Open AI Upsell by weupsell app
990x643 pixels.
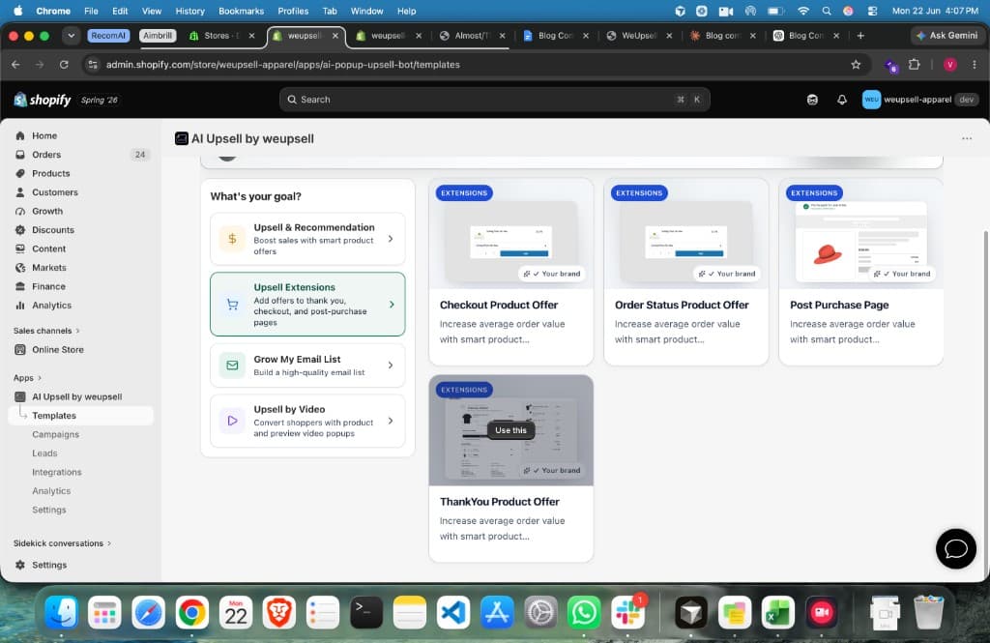[76, 396]
